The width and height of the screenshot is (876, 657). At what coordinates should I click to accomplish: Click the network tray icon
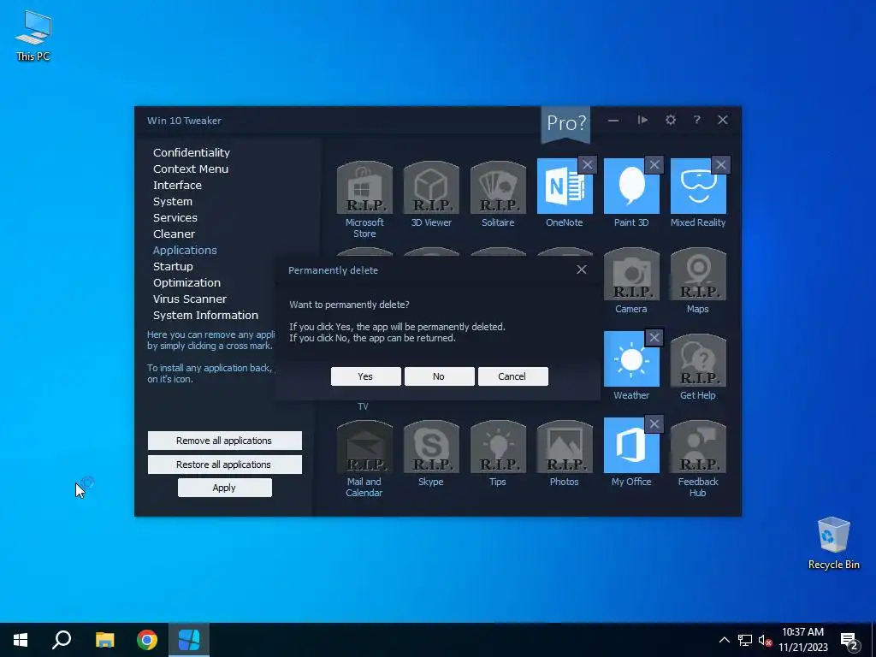coord(745,640)
